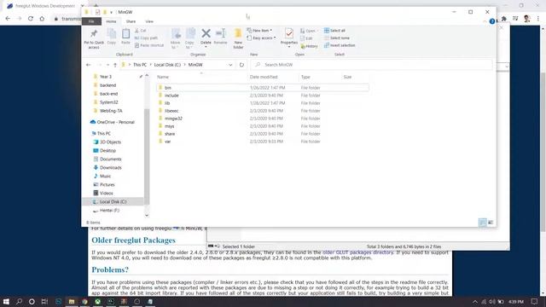Image resolution: width=546 pixels, height=307 pixels.
Task: Click This PC in address breadcrumb
Action: pos(140,65)
